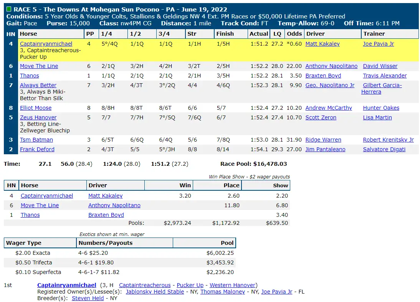Click the Odds column header
This screenshot has width=420, height=302.
294,34
